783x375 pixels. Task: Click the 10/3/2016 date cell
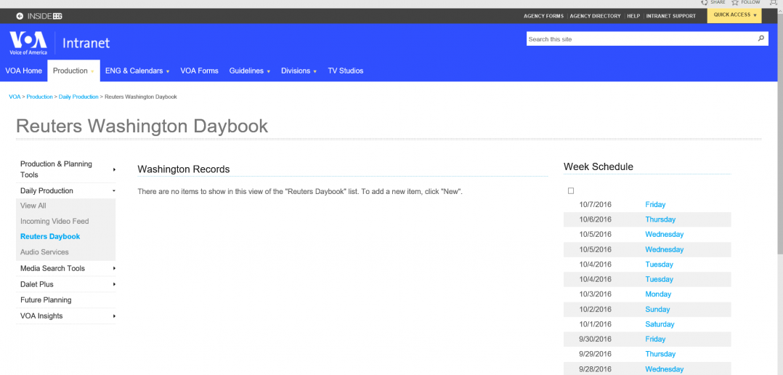[x=596, y=294]
